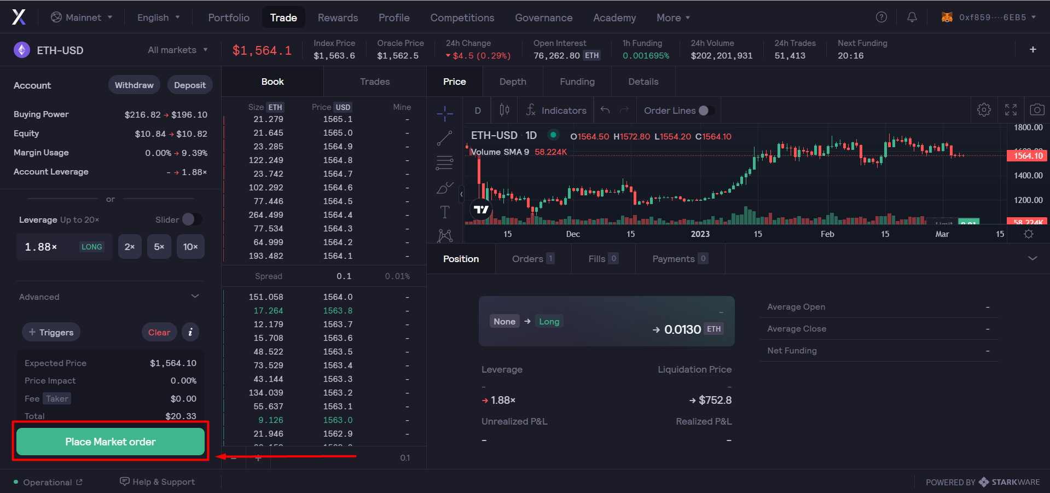Select the Fibonacci lines chart tool
Screen dimensions: 1050x493
(445, 163)
